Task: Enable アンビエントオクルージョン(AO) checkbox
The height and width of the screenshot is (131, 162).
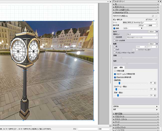Action: pyautogui.click(x=114, y=53)
